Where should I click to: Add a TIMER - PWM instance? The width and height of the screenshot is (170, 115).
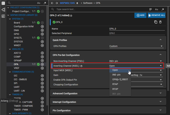[x=42, y=110]
